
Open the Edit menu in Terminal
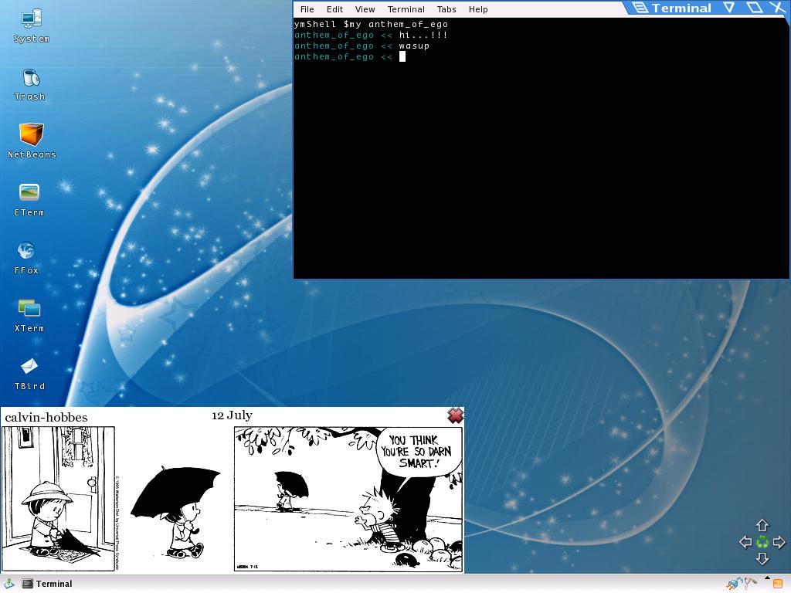click(334, 9)
